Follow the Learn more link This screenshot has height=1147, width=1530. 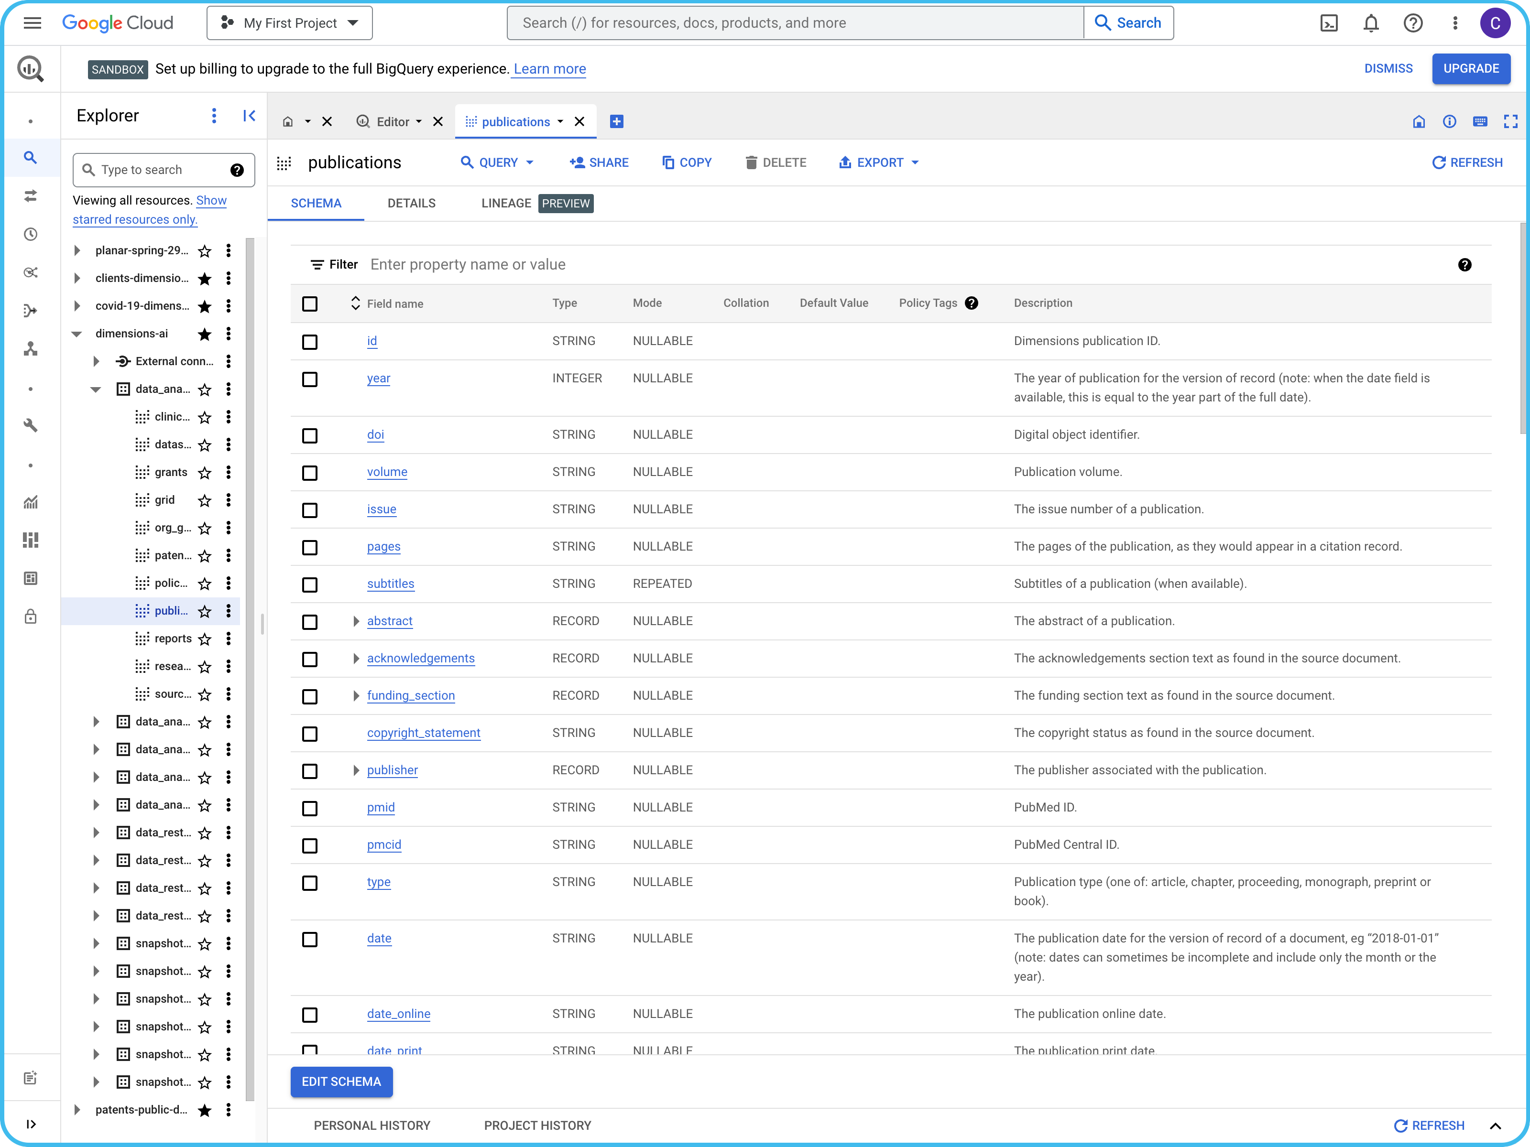tap(549, 68)
